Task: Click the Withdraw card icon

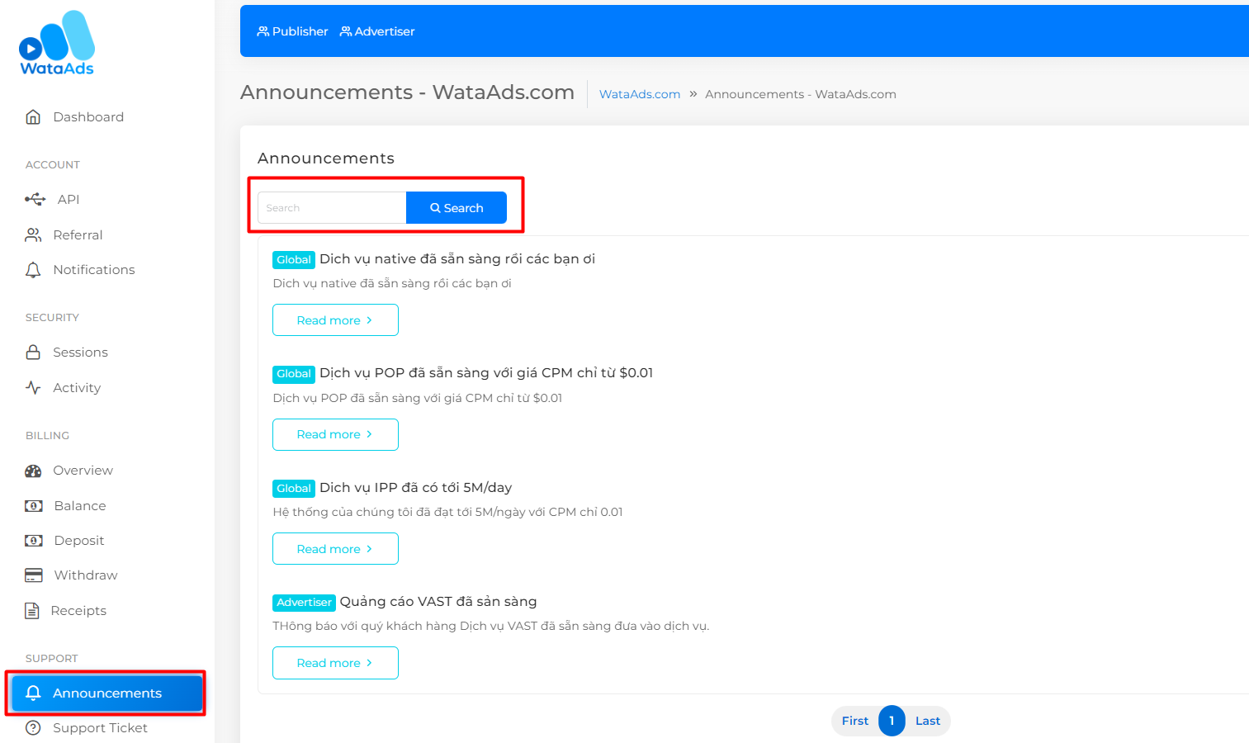Action: 34,575
